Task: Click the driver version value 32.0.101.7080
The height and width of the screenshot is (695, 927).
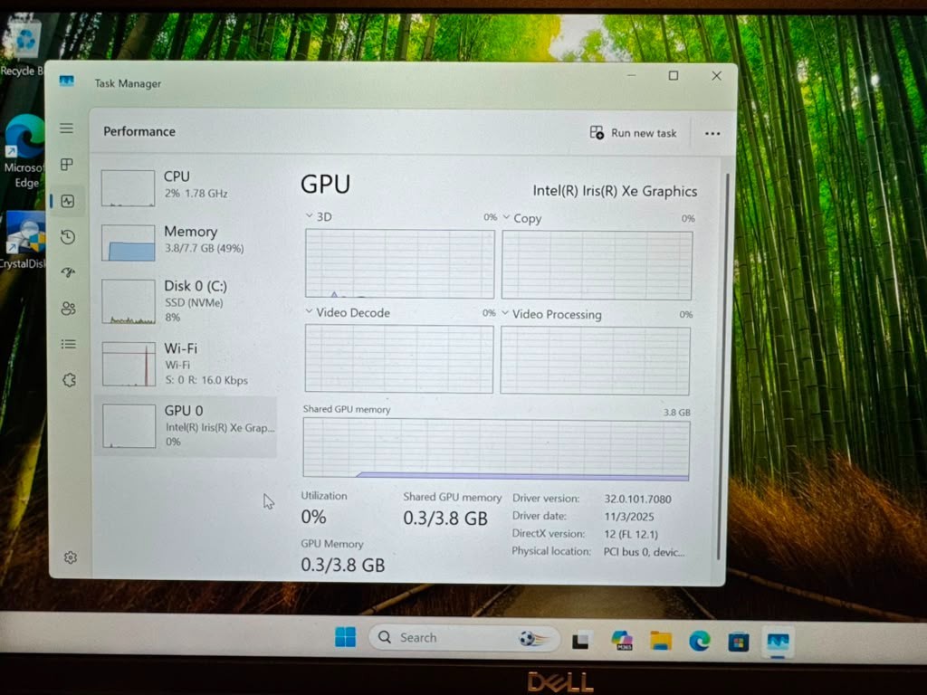Action: [x=637, y=499]
